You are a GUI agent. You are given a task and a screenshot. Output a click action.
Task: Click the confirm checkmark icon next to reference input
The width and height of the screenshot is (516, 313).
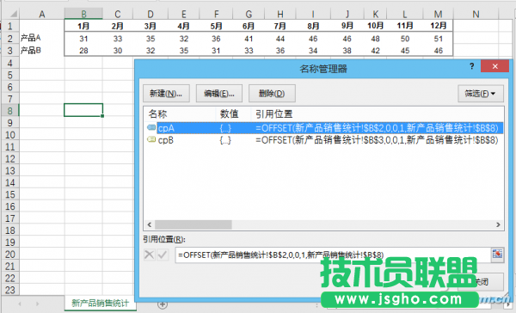click(163, 255)
